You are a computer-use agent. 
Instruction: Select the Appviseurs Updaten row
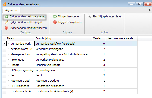click(x=70, y=81)
